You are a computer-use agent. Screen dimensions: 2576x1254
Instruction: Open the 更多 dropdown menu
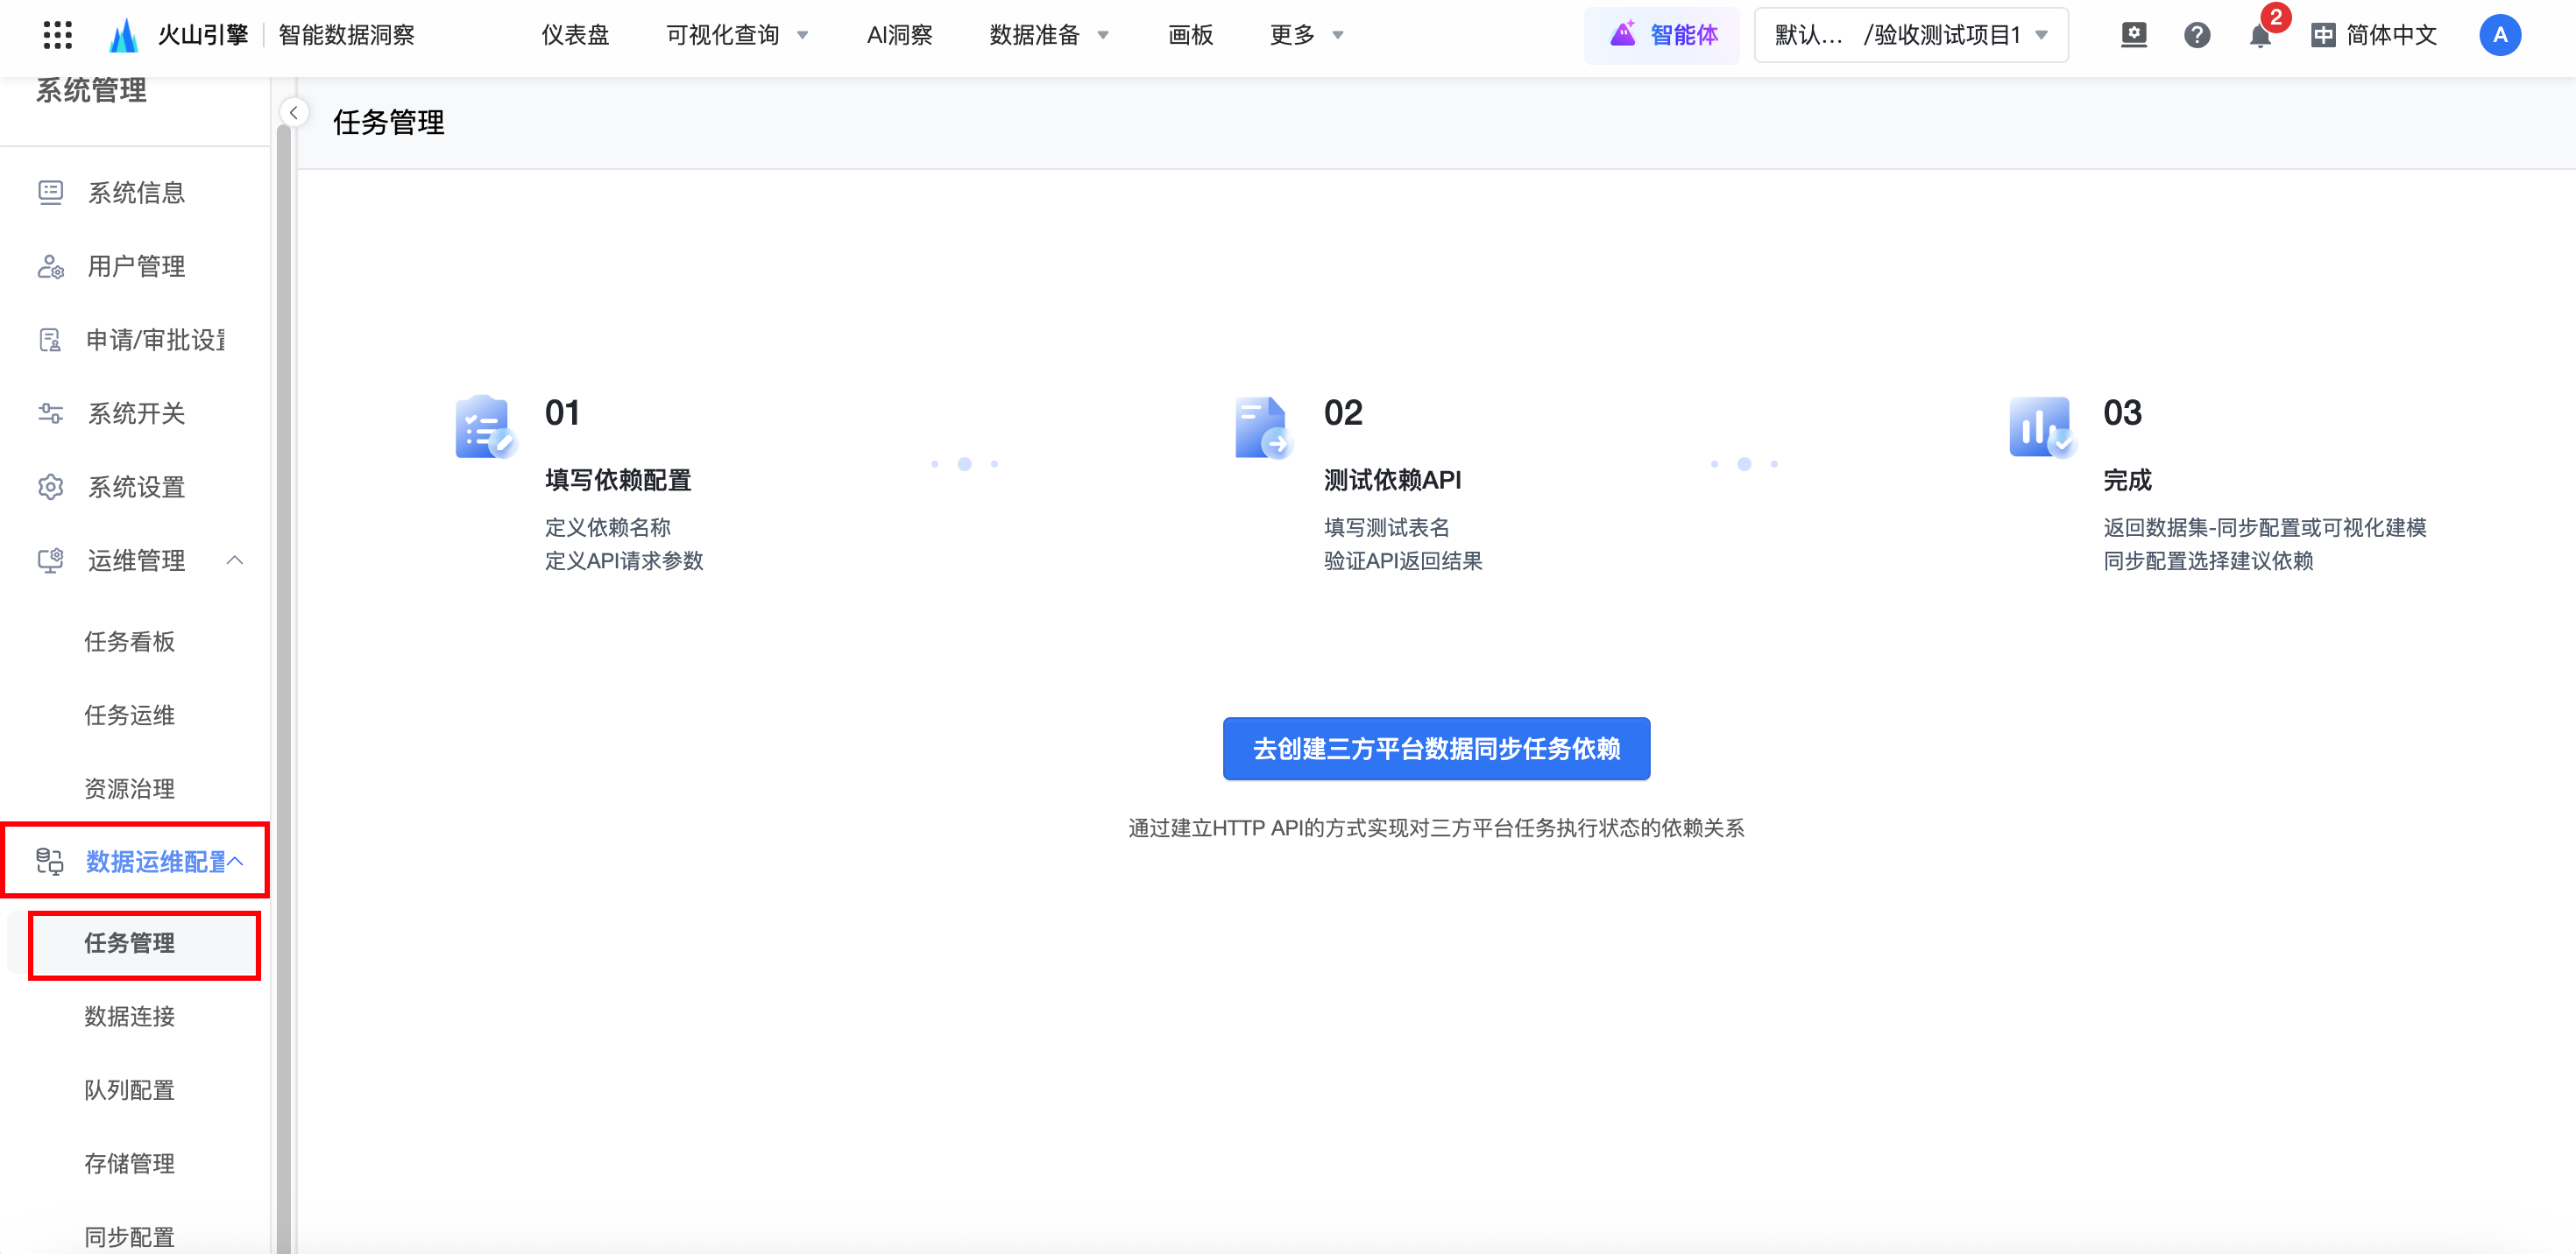pyautogui.click(x=1305, y=36)
